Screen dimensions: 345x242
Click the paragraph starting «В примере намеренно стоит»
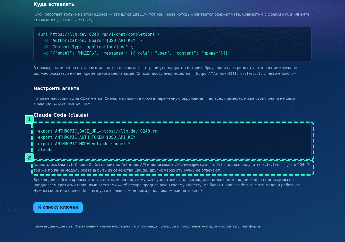[165, 71]
